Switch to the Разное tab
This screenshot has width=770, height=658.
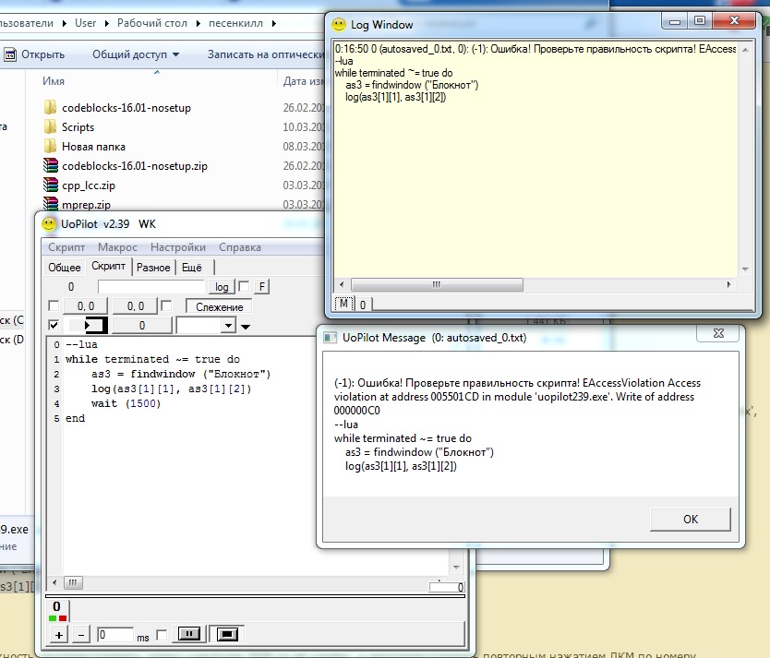tap(153, 268)
